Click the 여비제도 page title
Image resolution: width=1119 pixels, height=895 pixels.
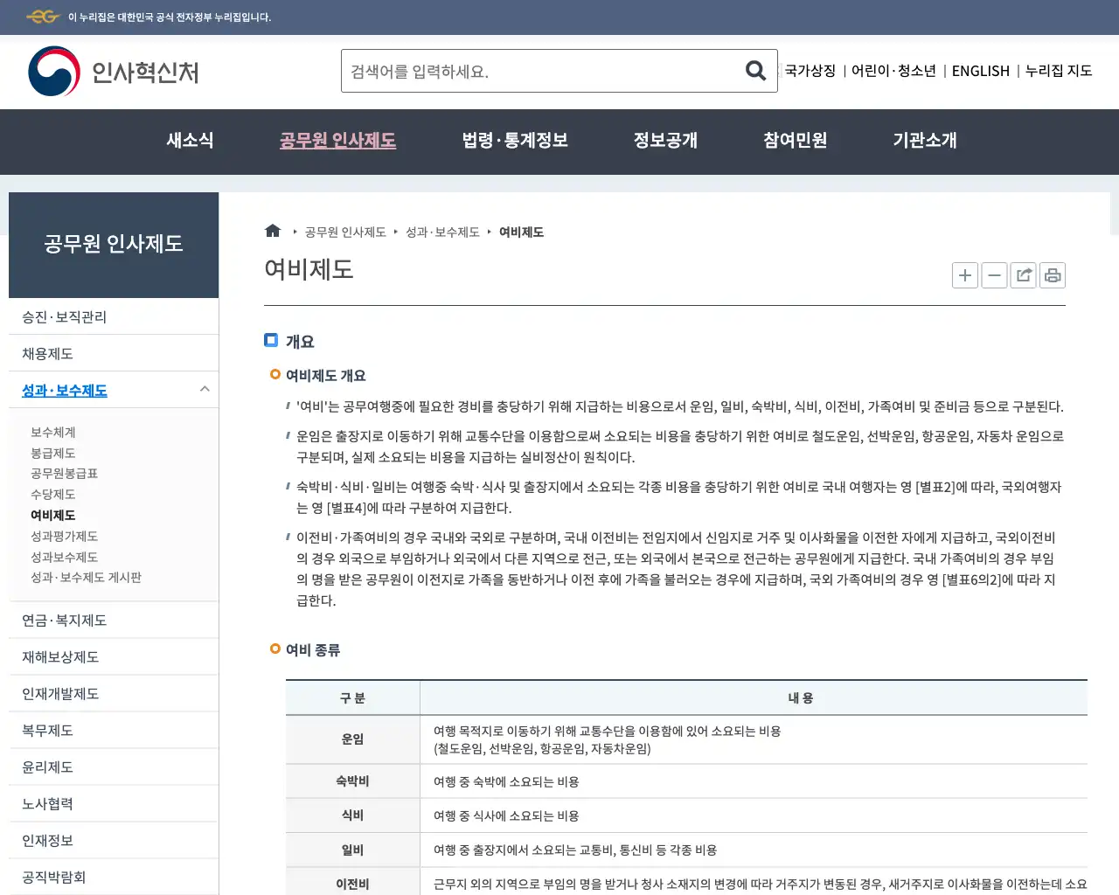click(309, 269)
